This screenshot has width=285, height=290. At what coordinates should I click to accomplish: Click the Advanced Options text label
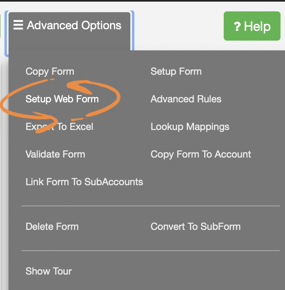pyautogui.click(x=74, y=25)
